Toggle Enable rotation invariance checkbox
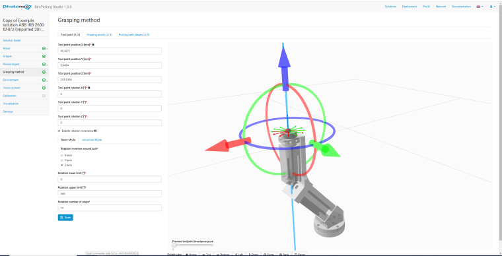The width and height of the screenshot is (502, 256). pos(59,131)
